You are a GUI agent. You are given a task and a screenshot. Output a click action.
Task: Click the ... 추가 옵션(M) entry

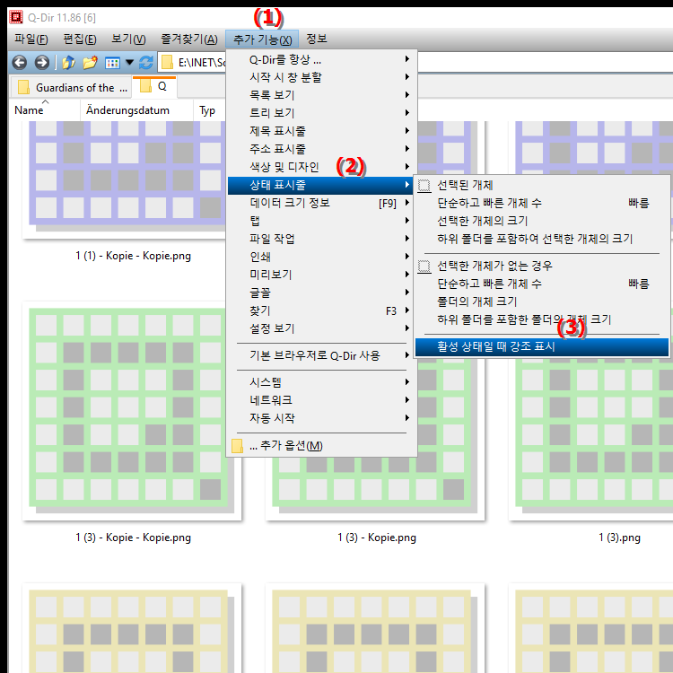coord(321,446)
